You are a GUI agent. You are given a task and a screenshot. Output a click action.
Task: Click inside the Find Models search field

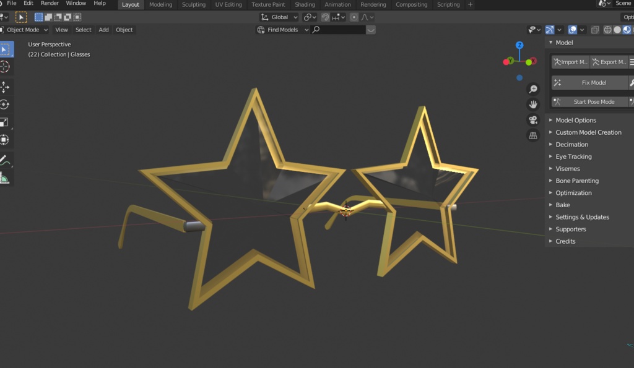(337, 29)
